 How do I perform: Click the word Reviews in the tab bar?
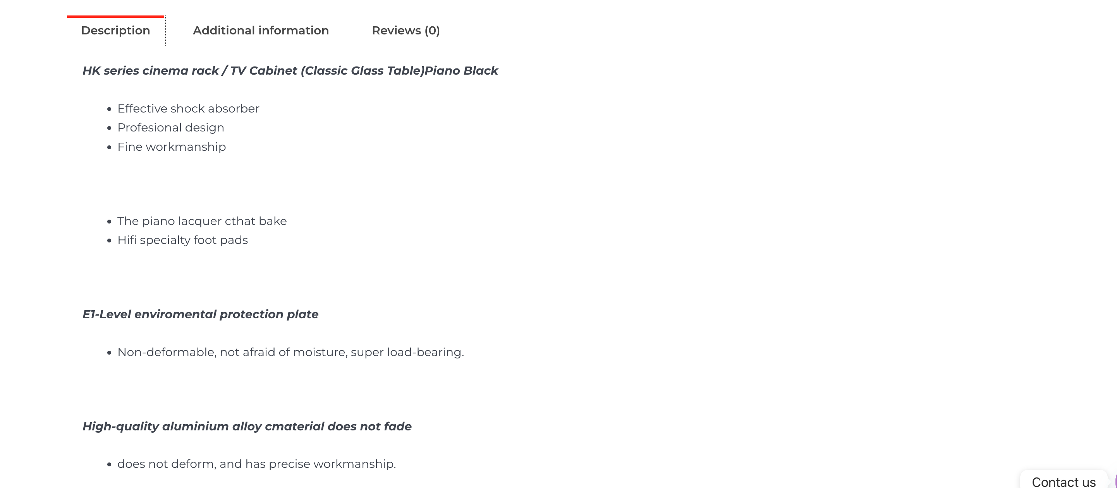coord(396,30)
